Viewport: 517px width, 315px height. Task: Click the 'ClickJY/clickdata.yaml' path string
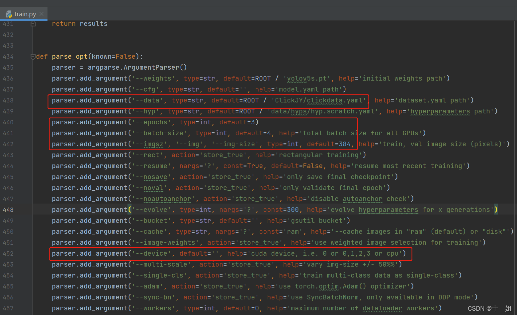(x=319, y=100)
